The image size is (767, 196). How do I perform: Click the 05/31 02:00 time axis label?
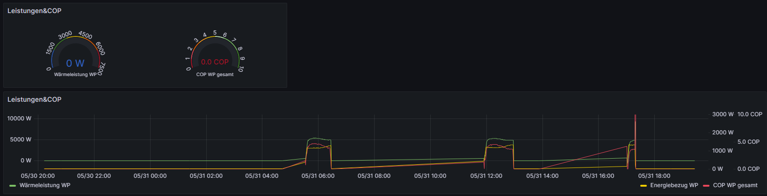206,176
